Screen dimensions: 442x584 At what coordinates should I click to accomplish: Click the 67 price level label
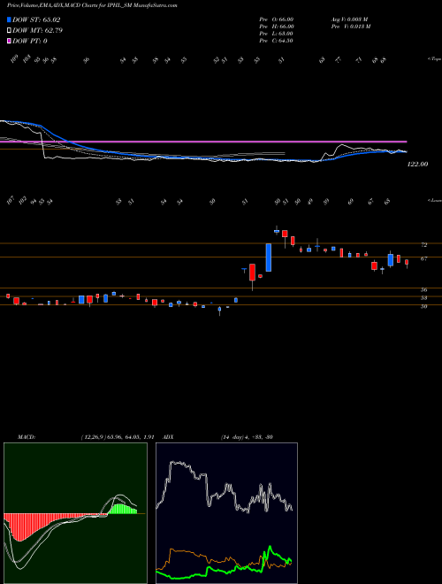point(423,258)
